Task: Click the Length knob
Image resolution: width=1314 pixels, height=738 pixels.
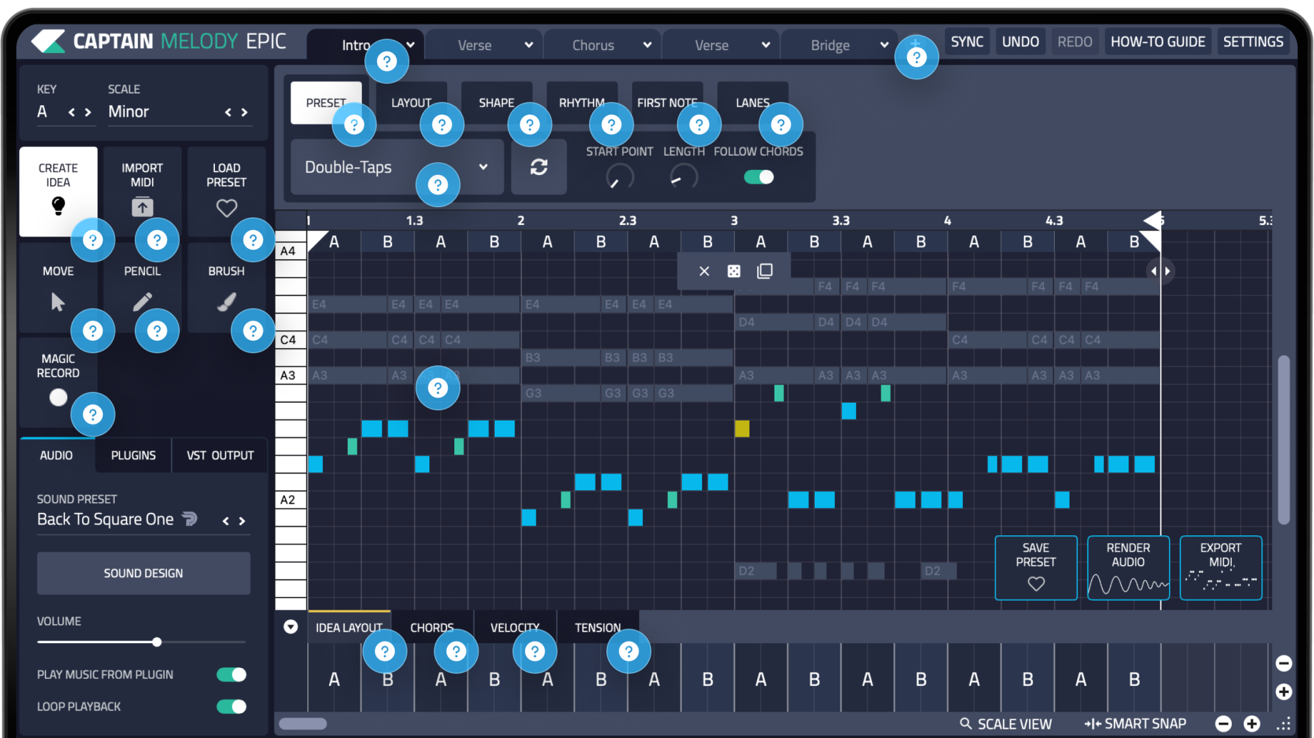Action: point(684,178)
